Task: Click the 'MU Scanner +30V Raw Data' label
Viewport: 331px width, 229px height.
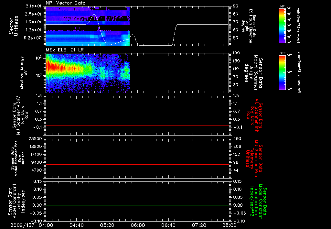Action: (x=20, y=115)
